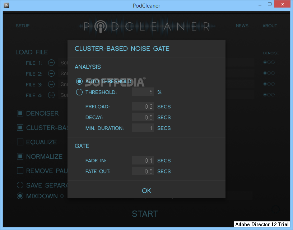293x230 pixels.
Task: Close the PodCleaner window
Action: tap(282, 4)
